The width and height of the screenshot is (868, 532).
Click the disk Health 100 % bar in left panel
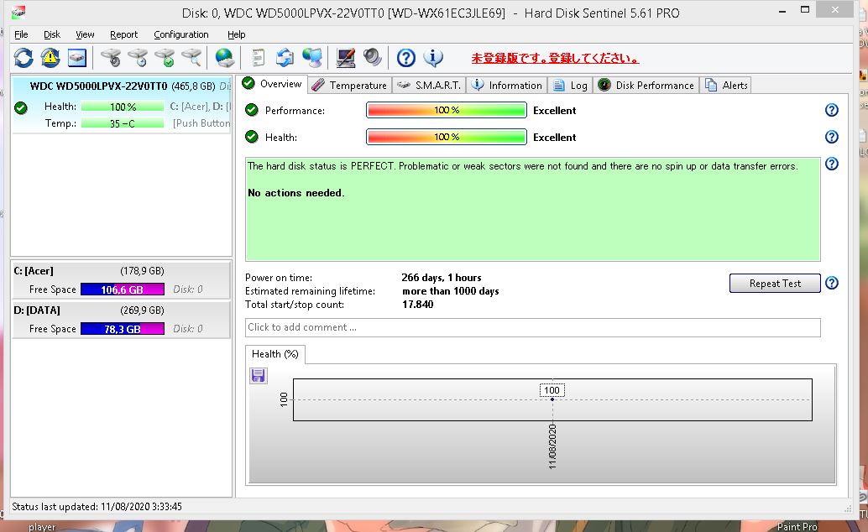pos(123,107)
